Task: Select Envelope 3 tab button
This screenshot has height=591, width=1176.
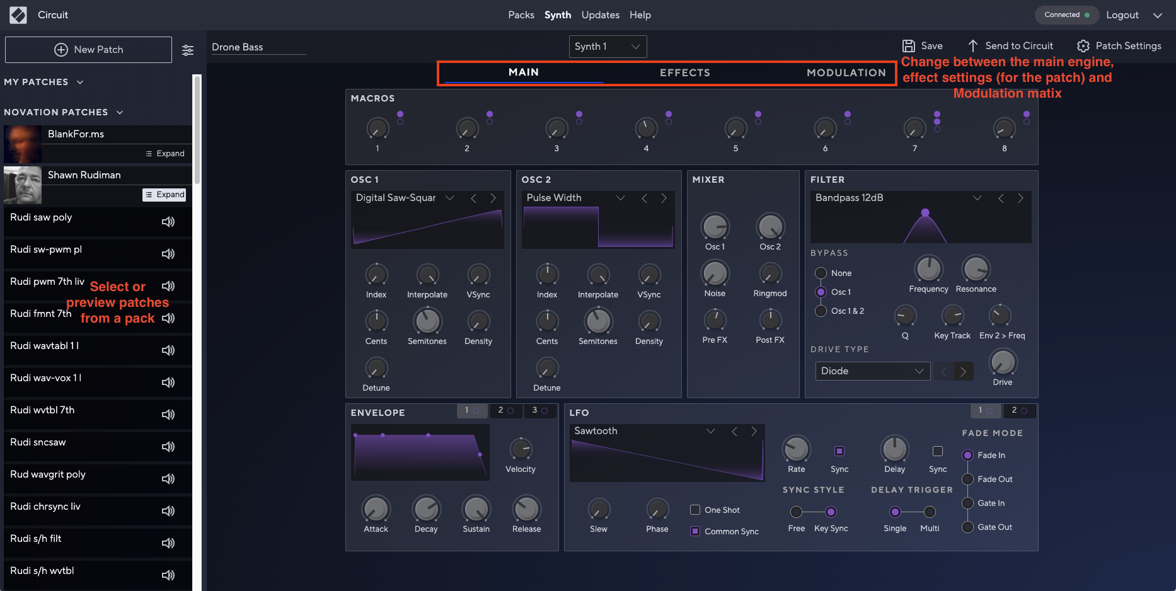Action: click(539, 411)
